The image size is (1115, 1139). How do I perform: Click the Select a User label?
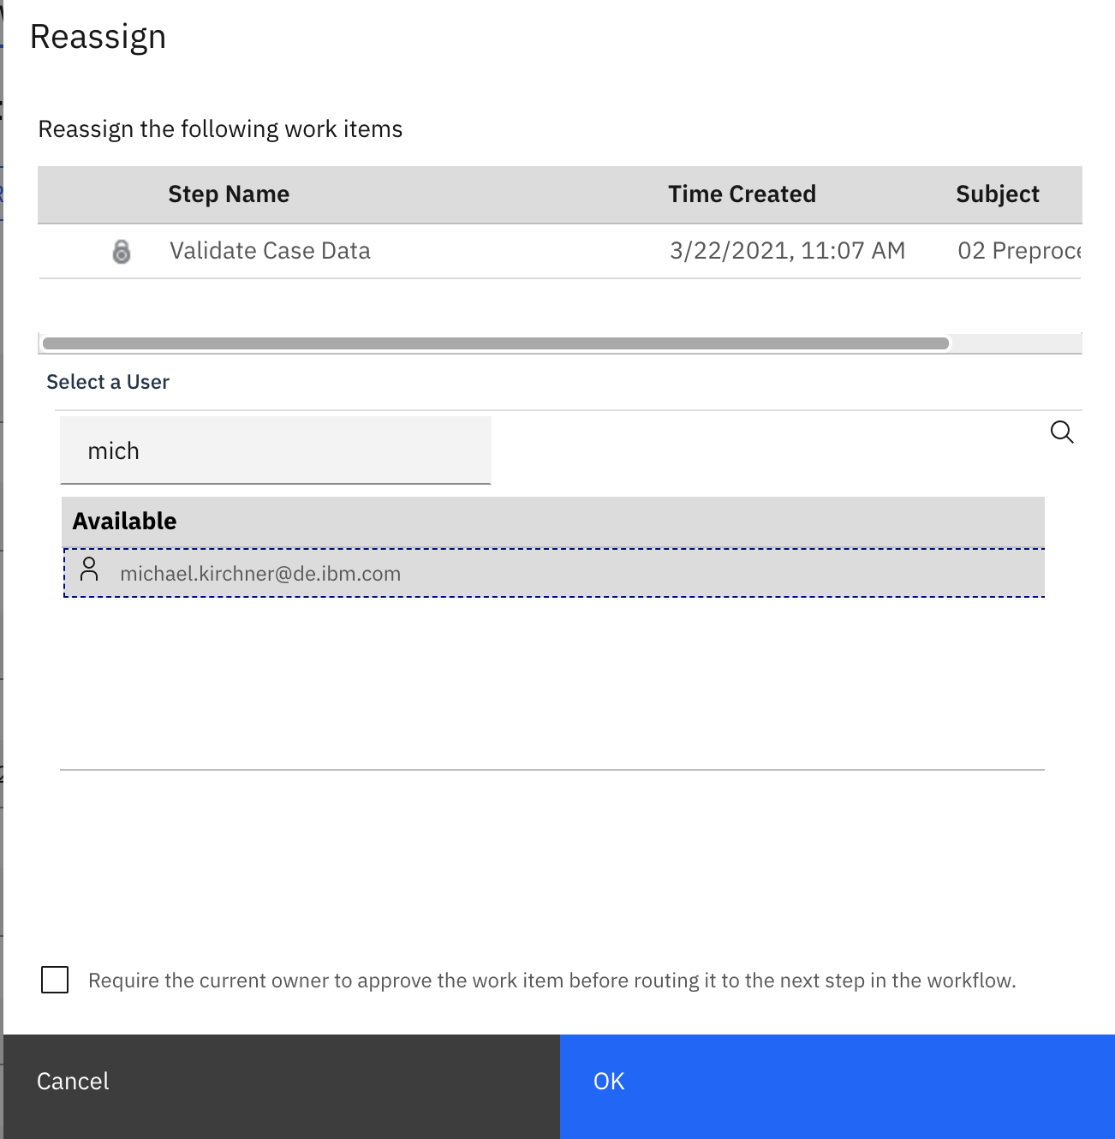tap(108, 382)
